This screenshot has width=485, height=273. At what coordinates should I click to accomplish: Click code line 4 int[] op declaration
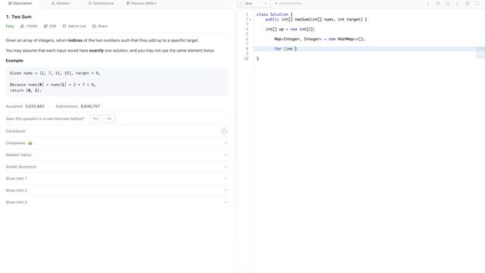[x=290, y=29]
